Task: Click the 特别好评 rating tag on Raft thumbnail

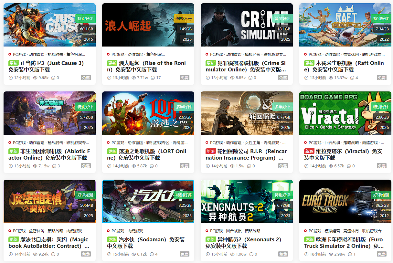Action: click(x=381, y=19)
